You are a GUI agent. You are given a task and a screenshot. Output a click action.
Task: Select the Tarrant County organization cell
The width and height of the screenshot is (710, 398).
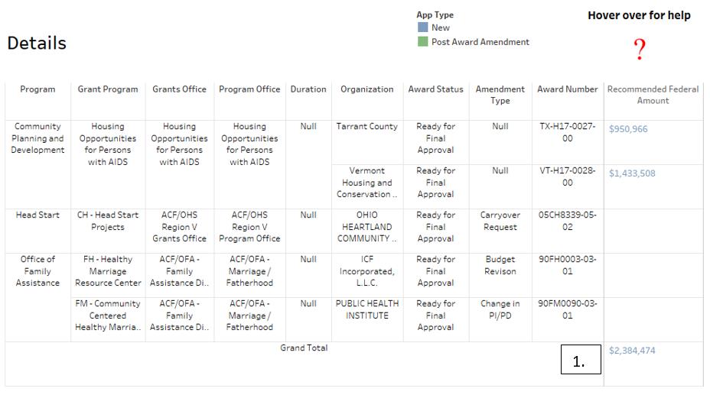click(x=367, y=127)
